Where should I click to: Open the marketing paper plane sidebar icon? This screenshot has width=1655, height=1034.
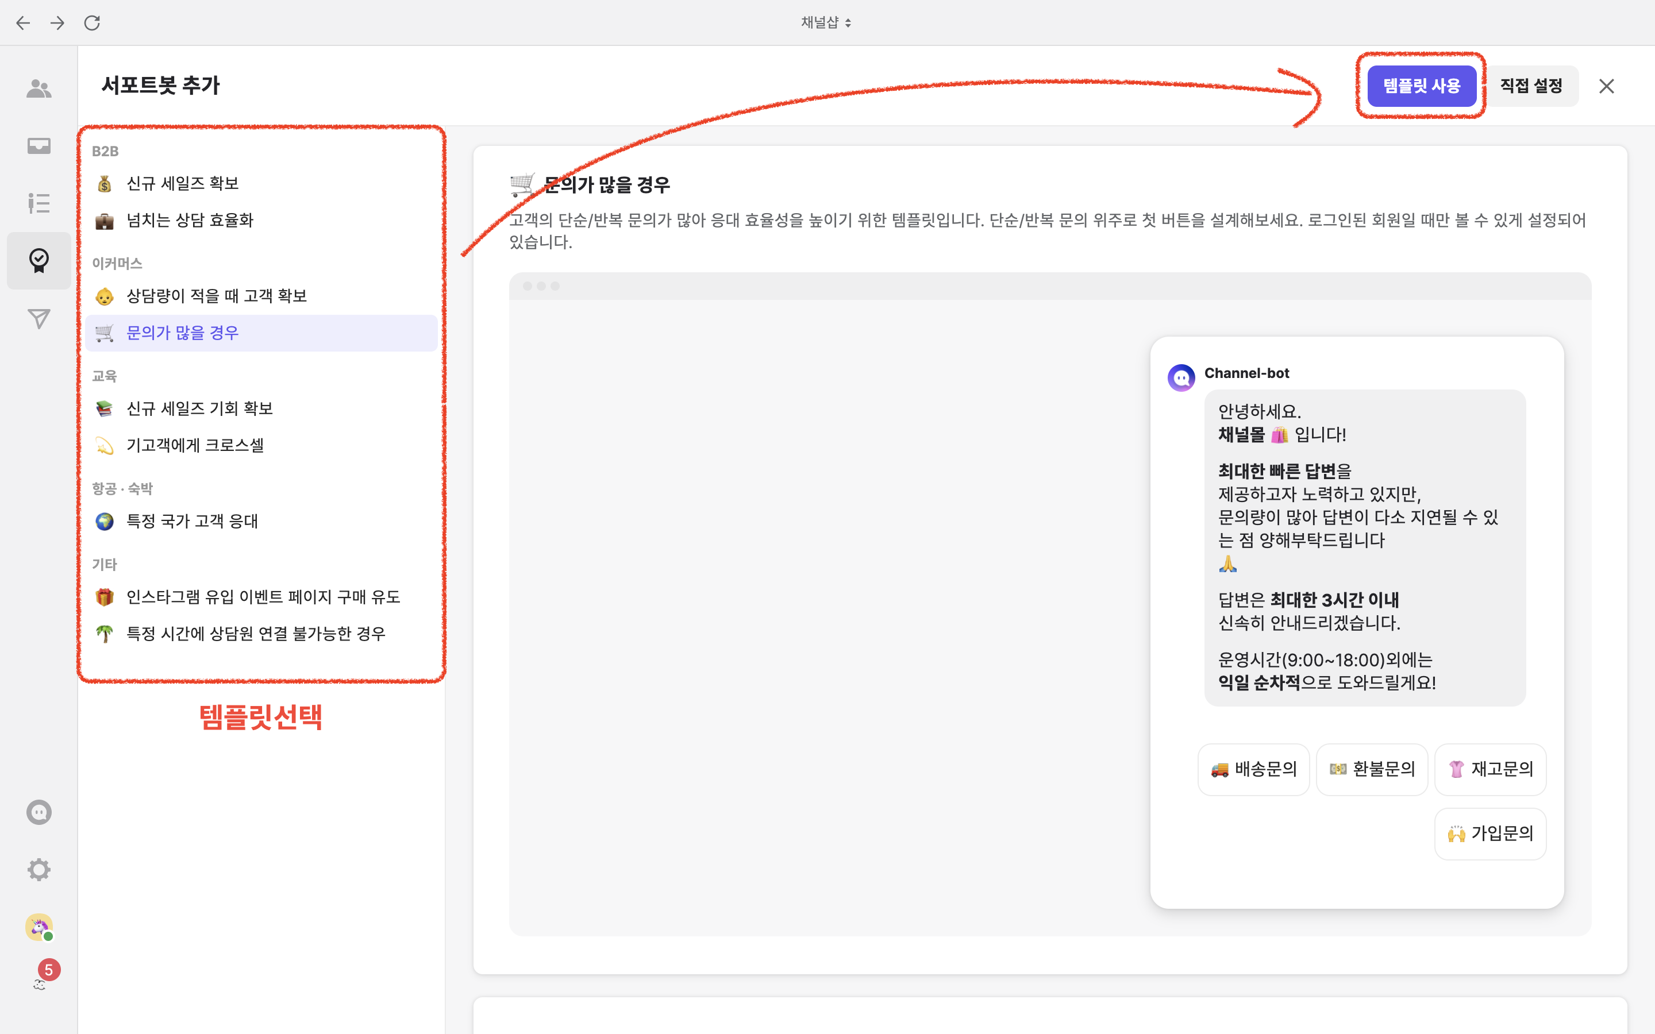pyautogui.click(x=39, y=319)
